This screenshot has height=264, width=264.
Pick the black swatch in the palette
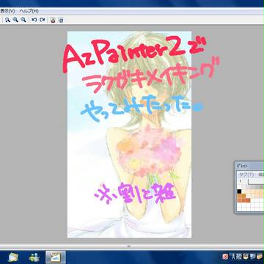coord(239,191)
